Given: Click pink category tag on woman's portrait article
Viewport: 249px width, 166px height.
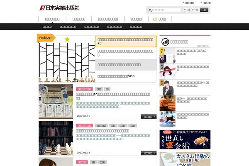Looking at the screenshot, I should tap(82, 162).
